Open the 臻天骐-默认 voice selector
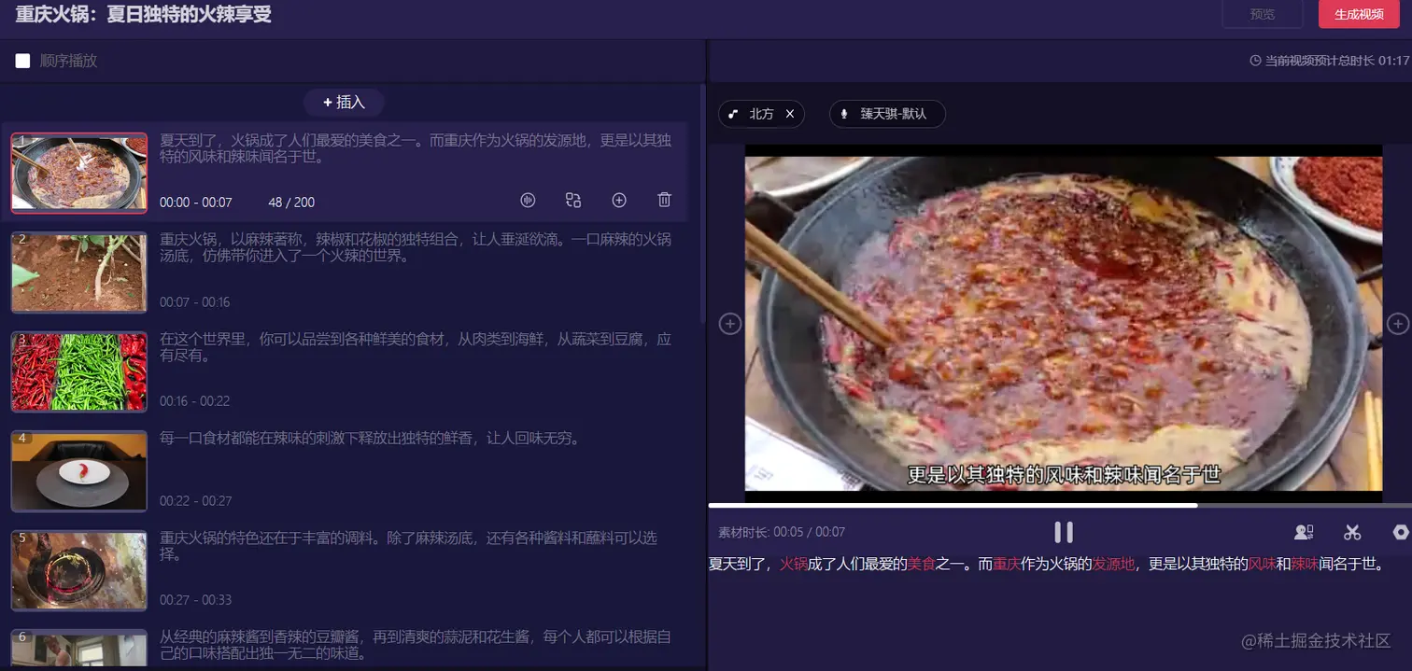1412x671 pixels. (x=887, y=114)
